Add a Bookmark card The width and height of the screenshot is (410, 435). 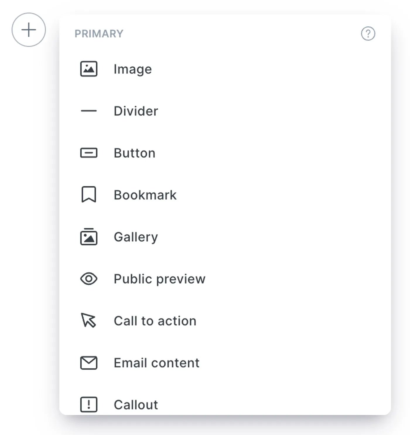(225, 195)
